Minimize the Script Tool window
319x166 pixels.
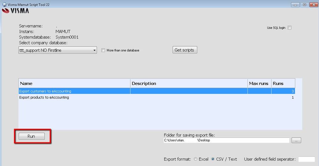click(x=295, y=5)
